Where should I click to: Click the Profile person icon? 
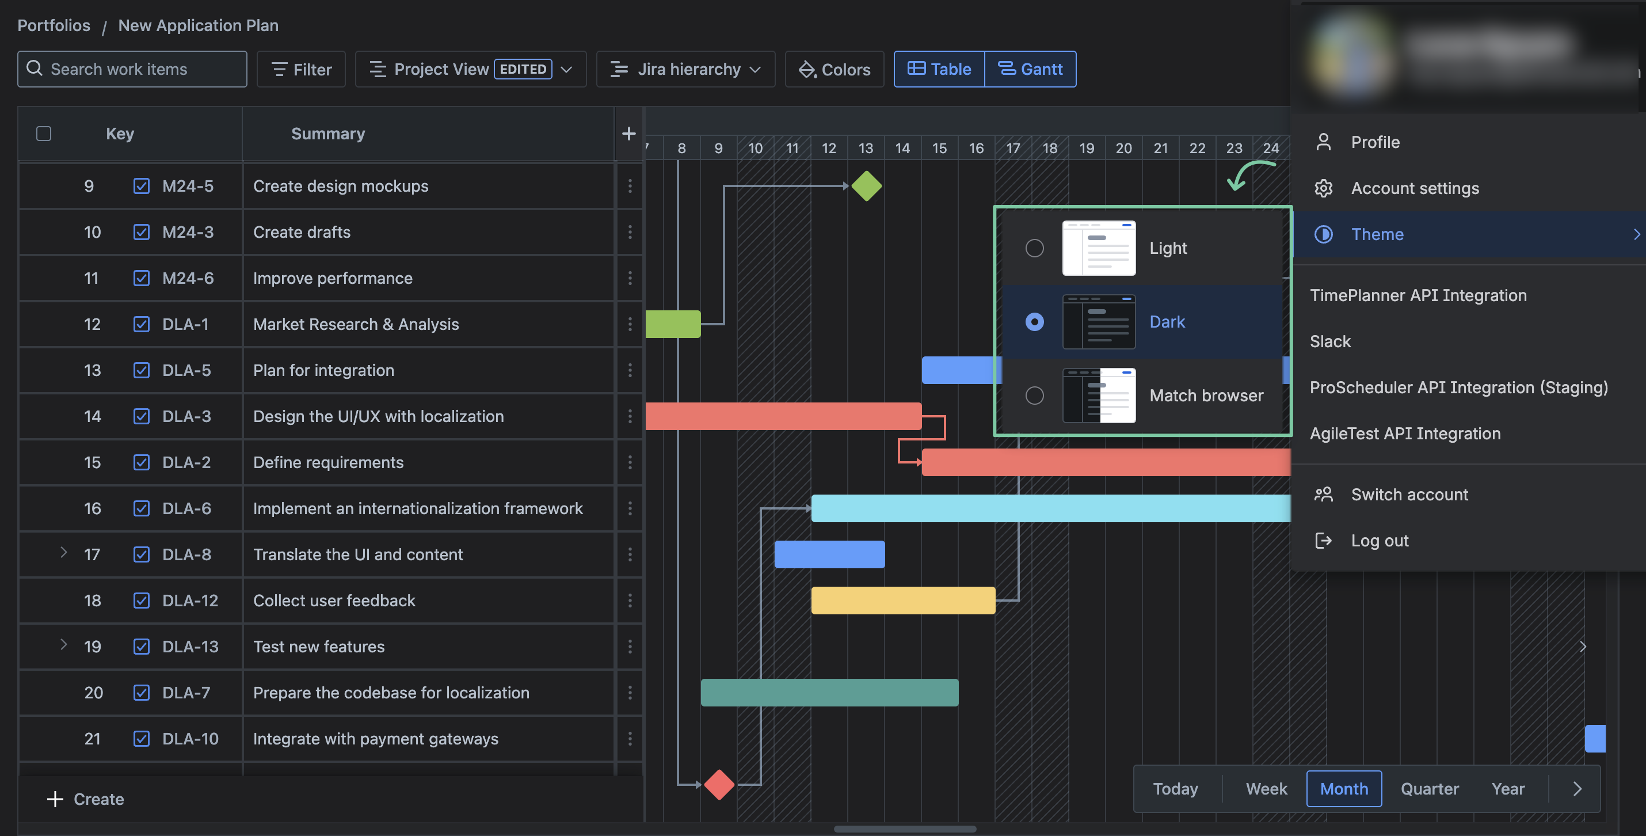[x=1323, y=142]
